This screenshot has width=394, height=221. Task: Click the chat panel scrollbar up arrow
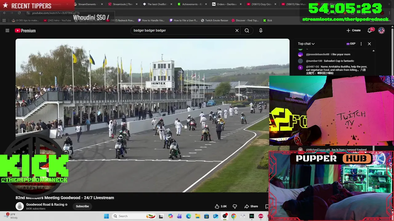373,51
